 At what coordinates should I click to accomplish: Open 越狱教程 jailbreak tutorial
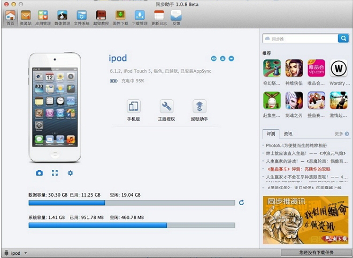[101, 18]
